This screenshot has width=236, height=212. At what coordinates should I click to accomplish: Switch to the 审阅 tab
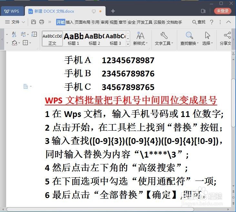[105, 22]
